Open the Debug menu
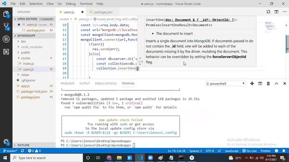Screen dimensions: 289x162 [70, 4]
